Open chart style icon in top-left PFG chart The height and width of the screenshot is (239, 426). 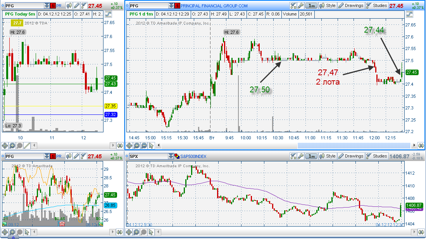tap(69, 5)
